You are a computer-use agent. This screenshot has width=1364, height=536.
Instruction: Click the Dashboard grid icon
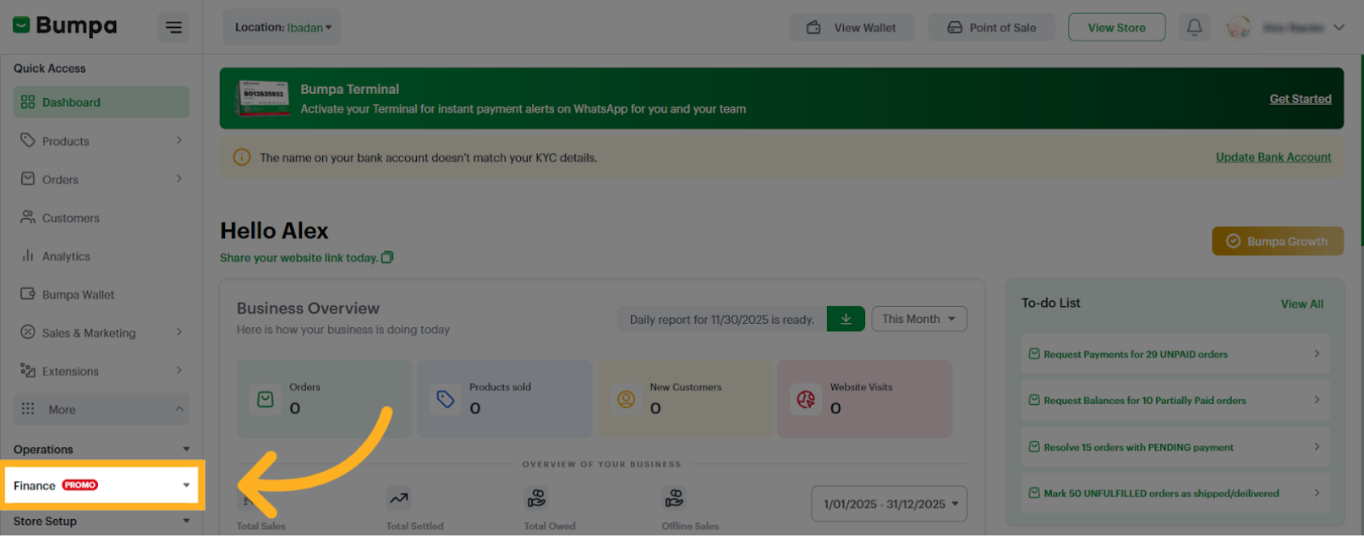(28, 102)
